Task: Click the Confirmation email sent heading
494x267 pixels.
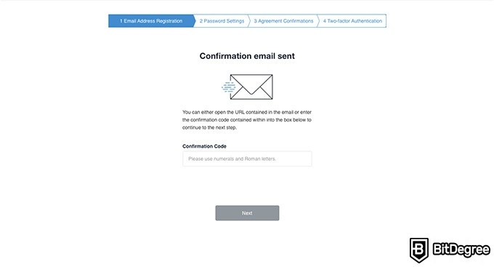Action: 247,56
